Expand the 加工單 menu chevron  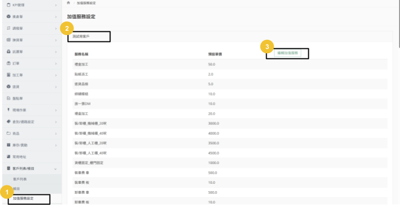click(x=55, y=75)
